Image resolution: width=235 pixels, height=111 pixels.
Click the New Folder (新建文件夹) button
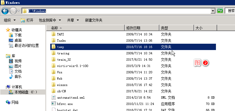pyautogui.click(x=94, y=20)
